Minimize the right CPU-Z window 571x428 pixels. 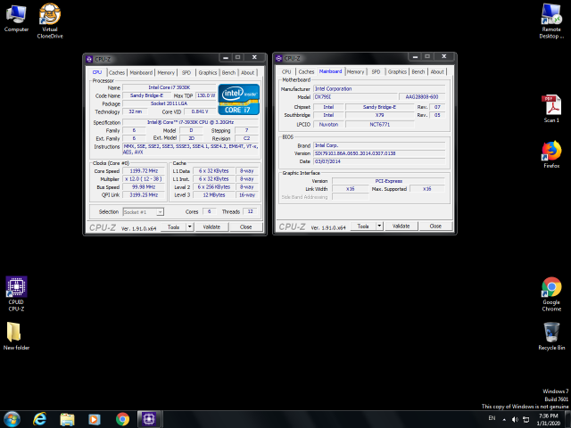tap(415, 57)
